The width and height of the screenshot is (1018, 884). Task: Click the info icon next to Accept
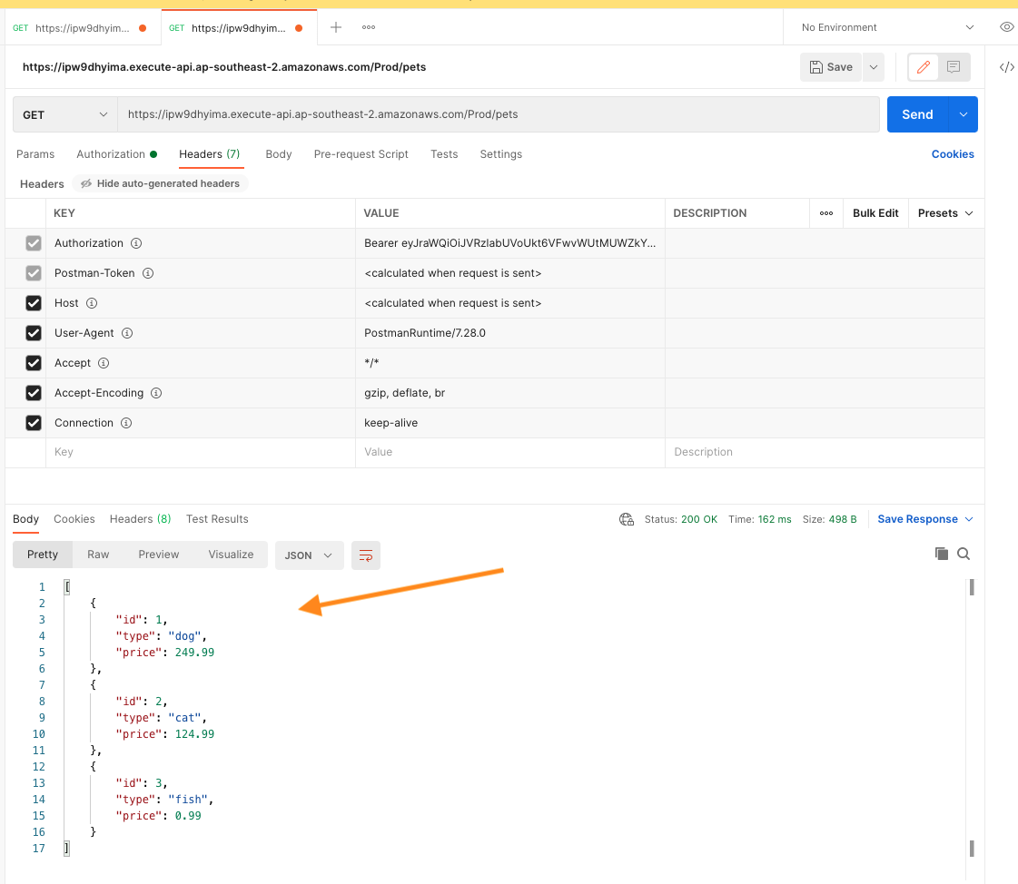pos(104,363)
